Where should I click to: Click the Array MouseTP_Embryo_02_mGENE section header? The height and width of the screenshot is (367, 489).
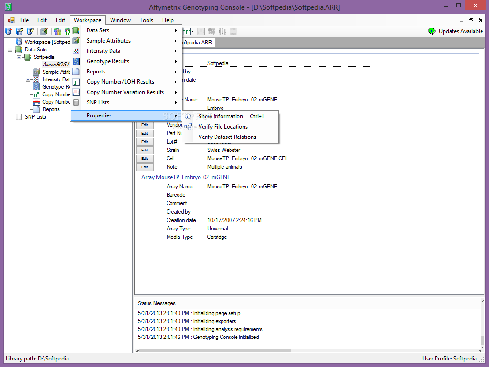pos(185,177)
